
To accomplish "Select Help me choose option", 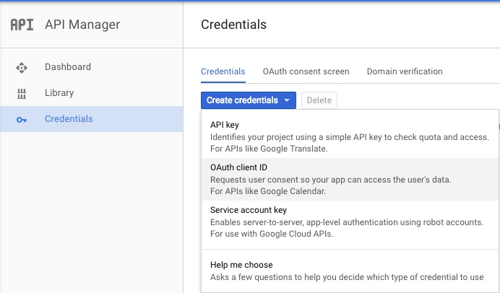I will (350, 271).
